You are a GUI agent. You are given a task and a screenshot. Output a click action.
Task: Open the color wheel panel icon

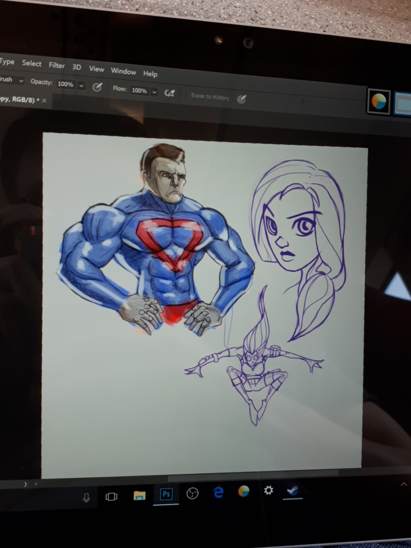tap(378, 102)
